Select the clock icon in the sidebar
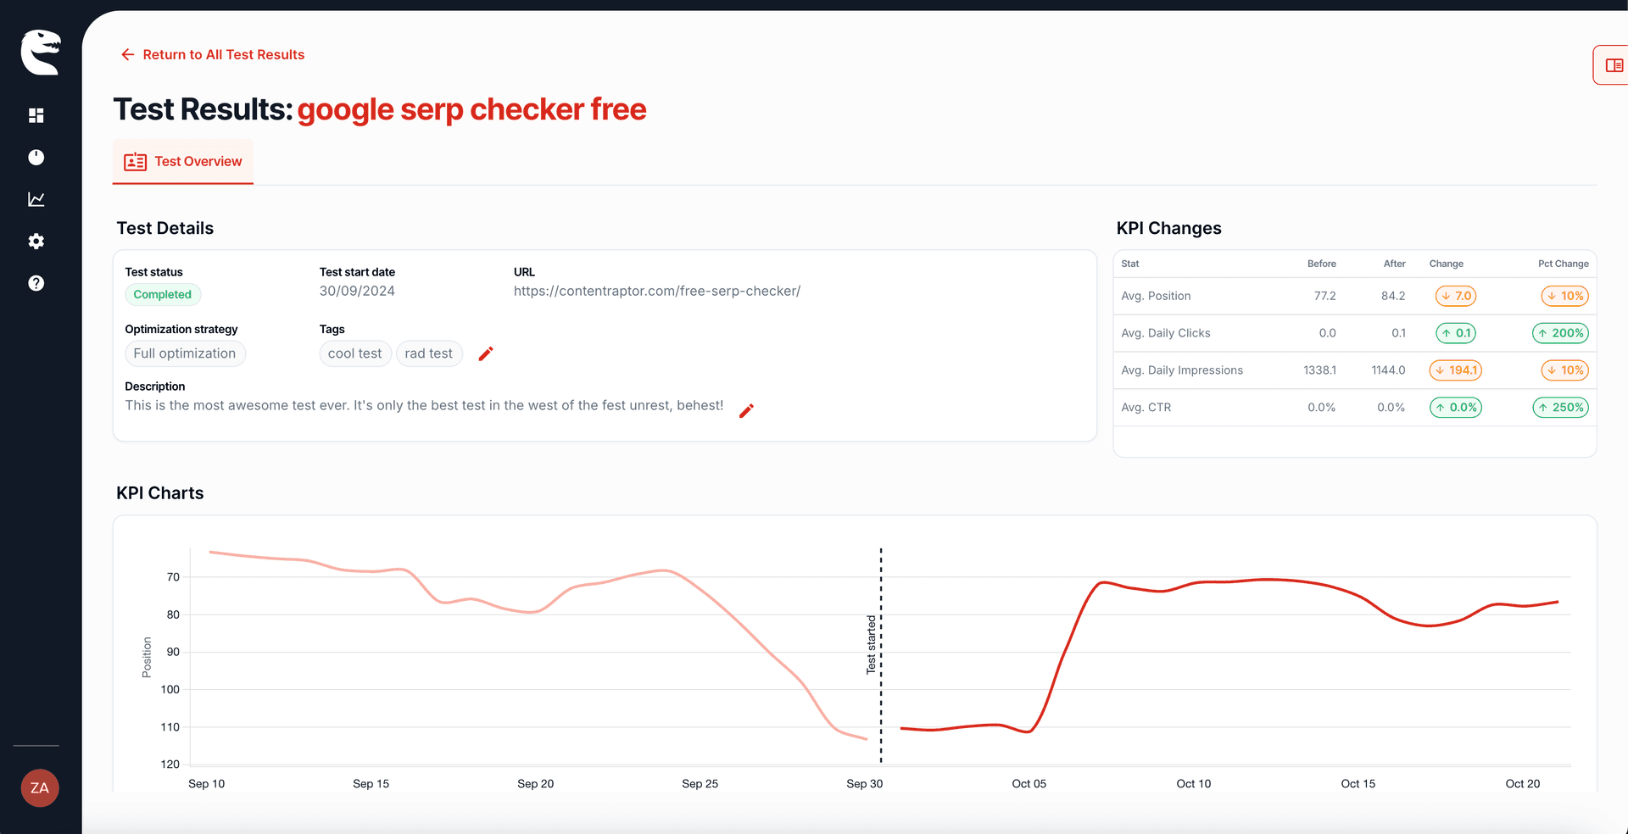Screen dimensions: 1628x834 (36, 157)
